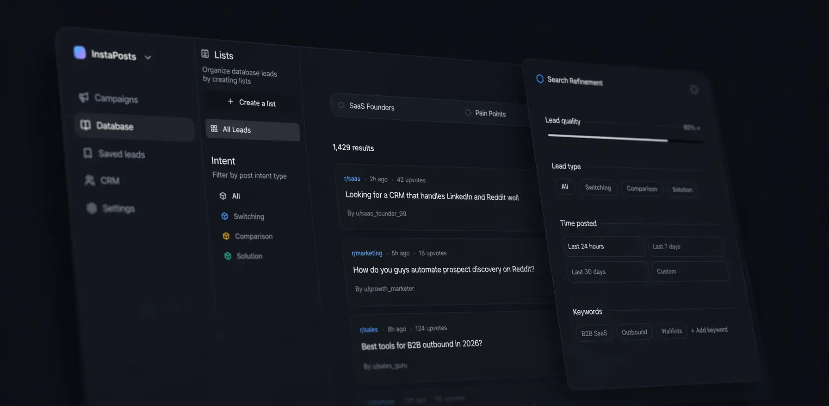The height and width of the screenshot is (406, 829).
Task: Click the yellow Comparison cube icon
Action: (226, 236)
